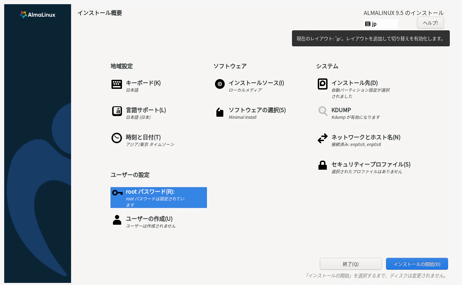Screen dimensions: 462x285
Task: Start install with インストールの開始(B) button
Action: pos(417,264)
